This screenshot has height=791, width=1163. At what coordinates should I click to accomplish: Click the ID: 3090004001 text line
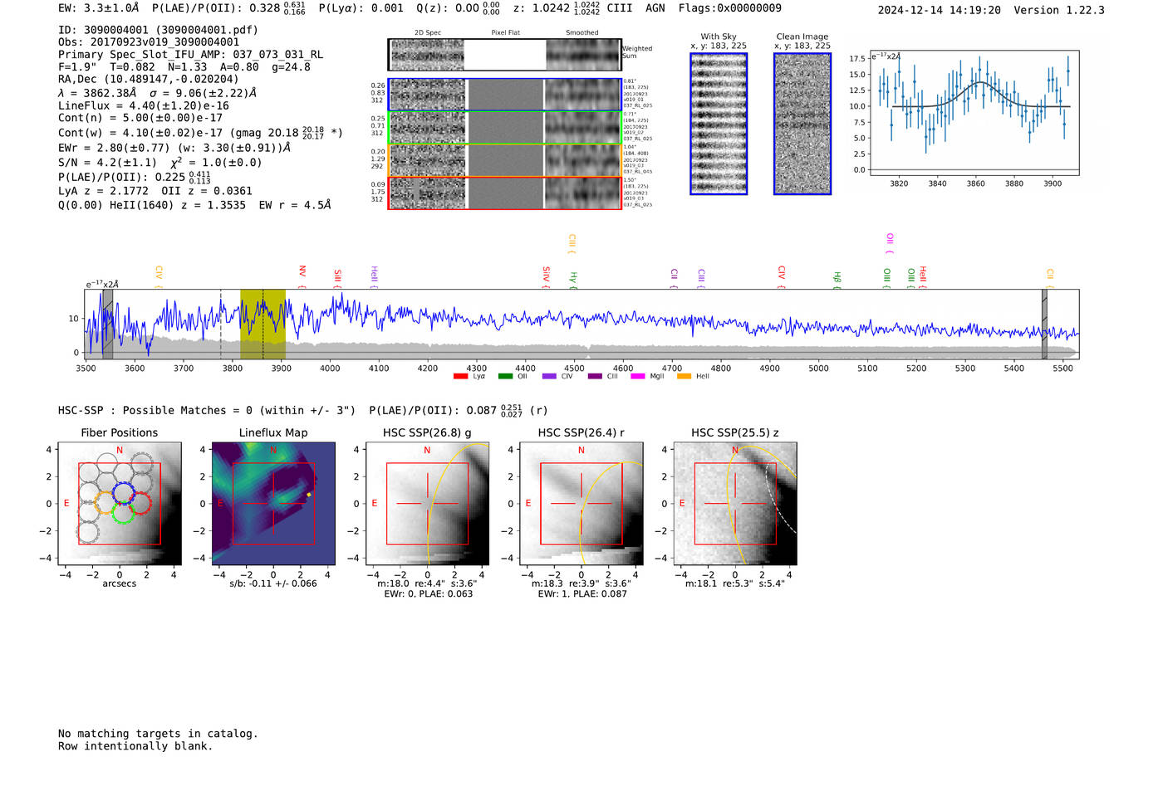coord(158,30)
